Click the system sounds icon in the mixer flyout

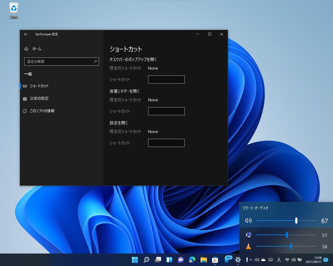248,235
